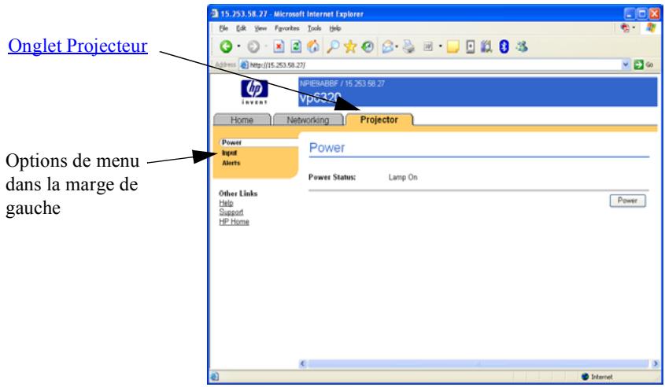Click the Mail envelope icon
Image resolution: width=665 pixels, height=387 pixels.
[x=388, y=46]
